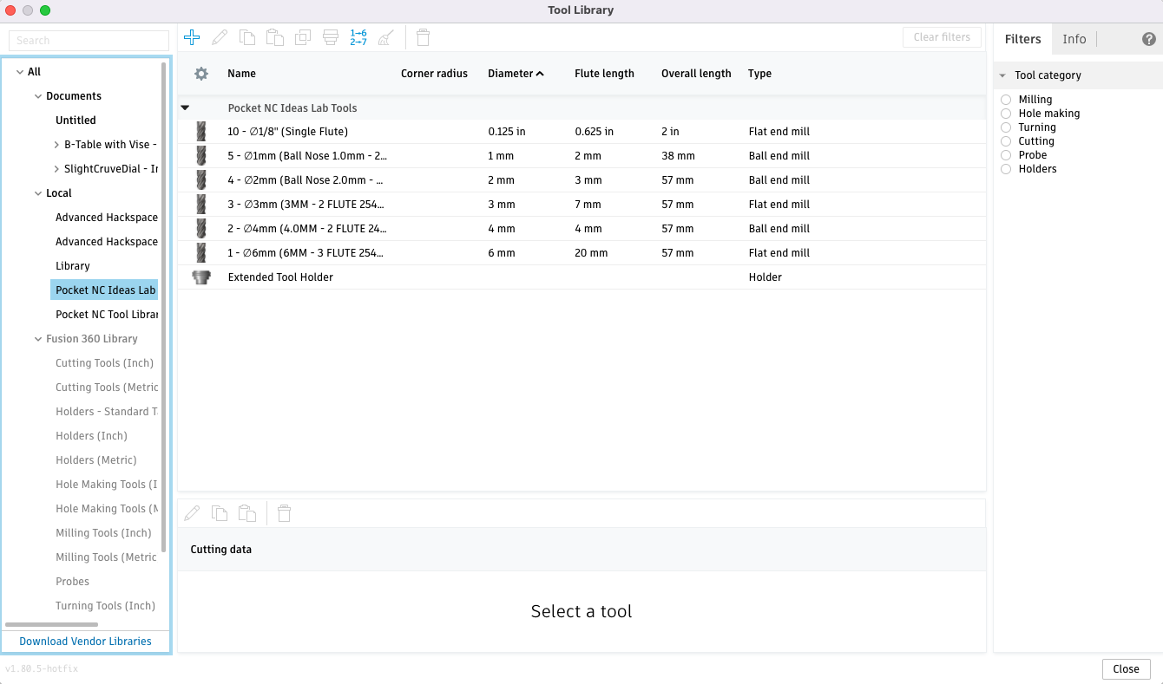Open Cutting Tools (Inch) library
Viewport: 1163px width, 684px height.
point(104,363)
